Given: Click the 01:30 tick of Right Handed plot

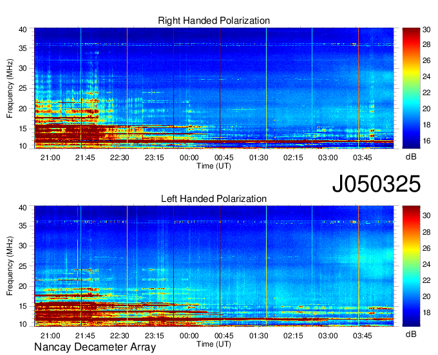Looking at the screenshot, I should pyautogui.click(x=258, y=158).
